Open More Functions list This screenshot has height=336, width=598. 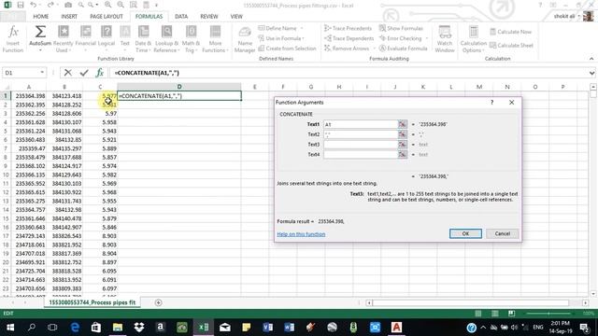coord(215,39)
